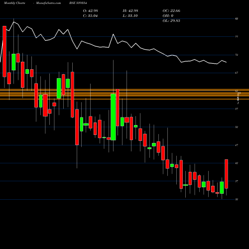The width and height of the screenshot is (249, 249).
Task: Select the 'H: 42.98' high value
Action: tap(130, 11)
